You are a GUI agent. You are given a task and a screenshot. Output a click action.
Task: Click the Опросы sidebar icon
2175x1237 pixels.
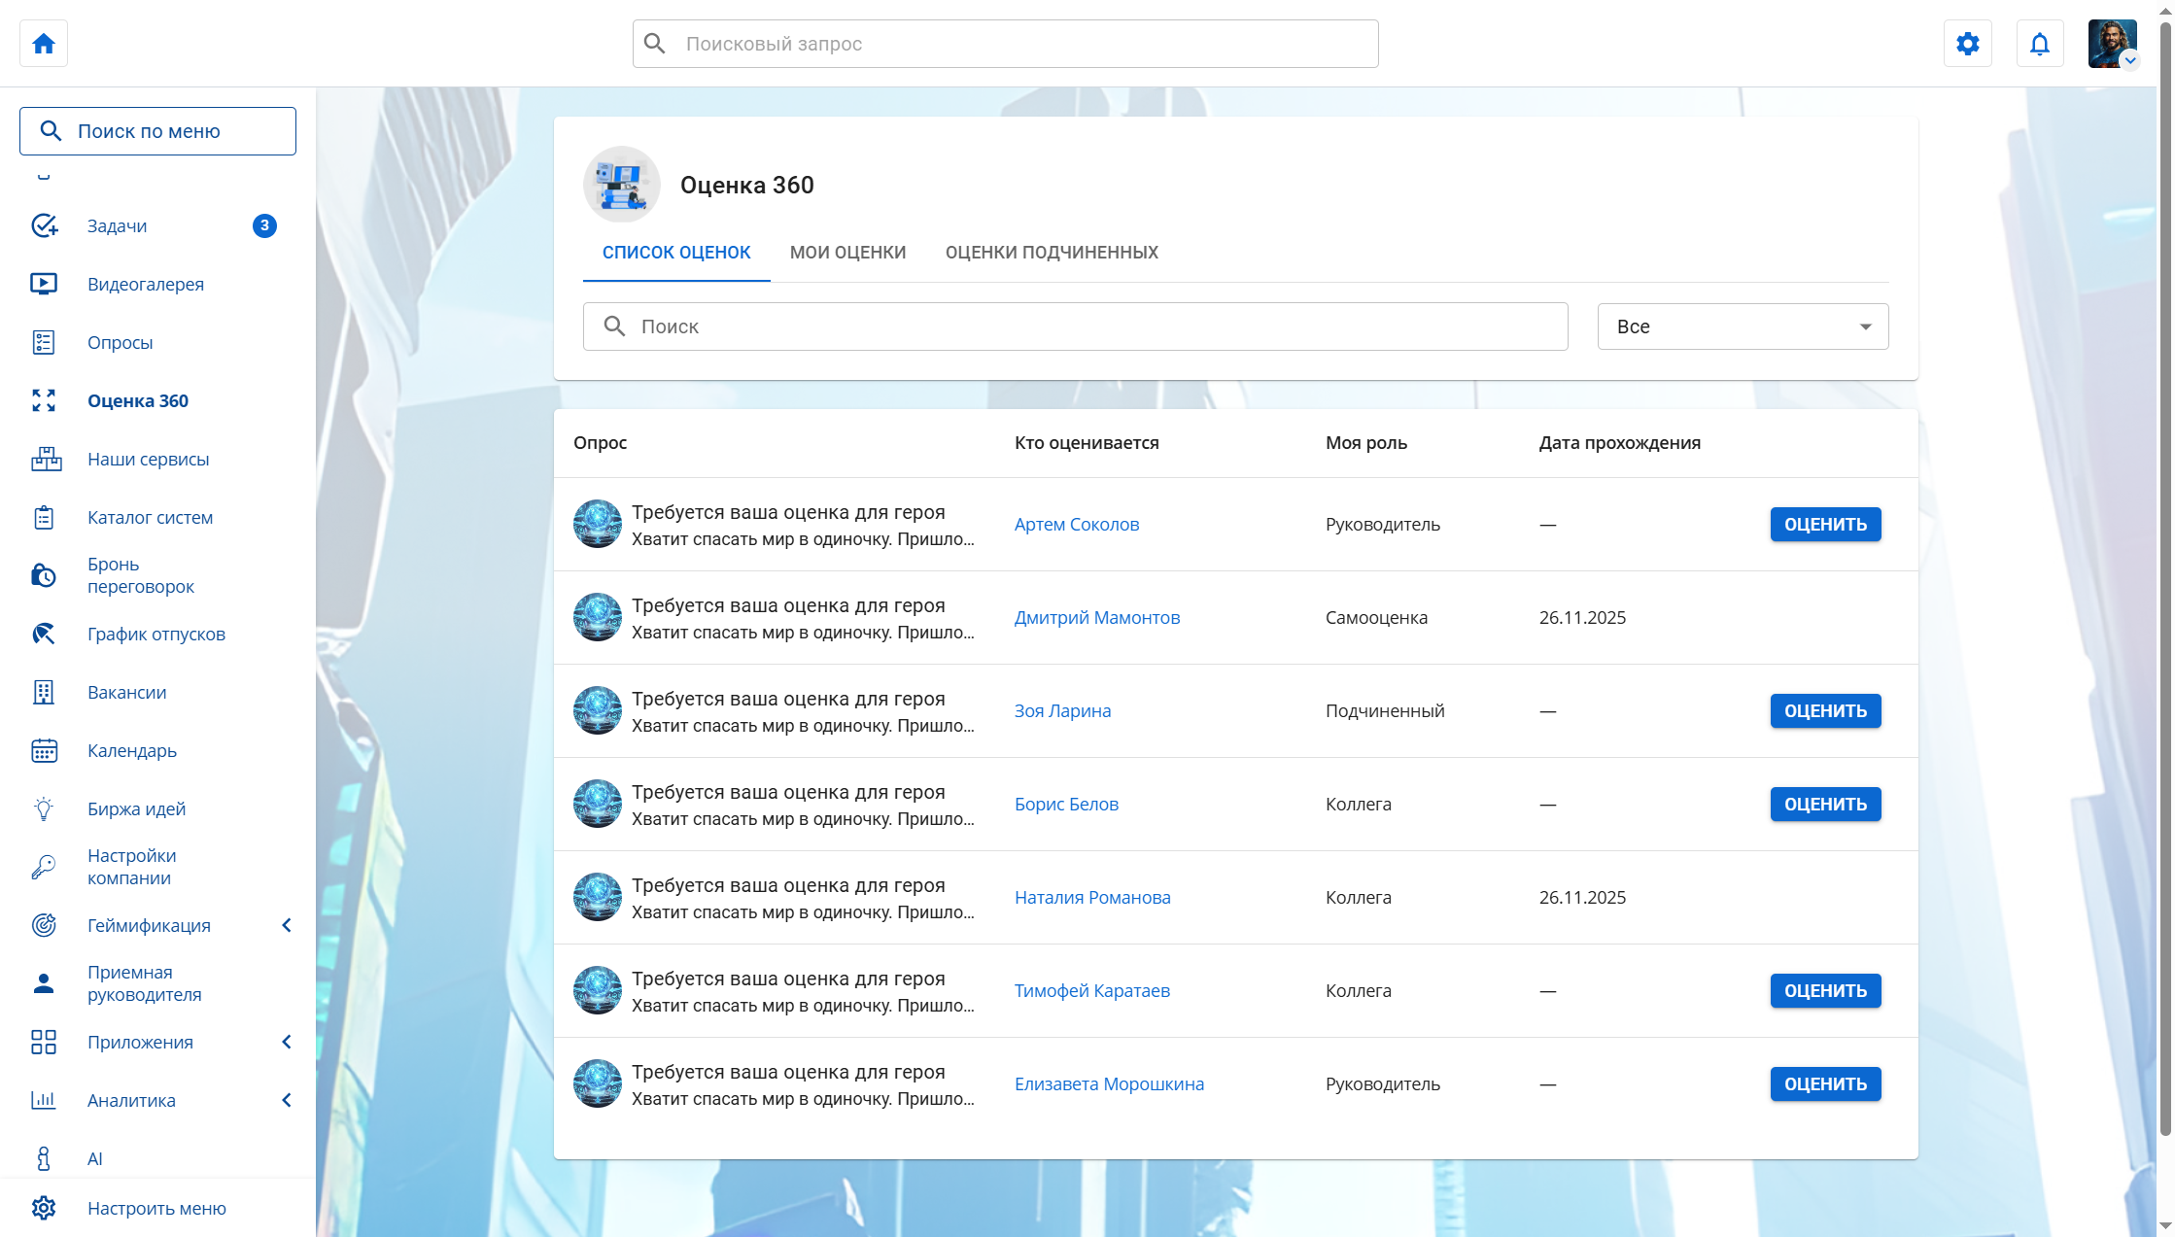pos(44,342)
